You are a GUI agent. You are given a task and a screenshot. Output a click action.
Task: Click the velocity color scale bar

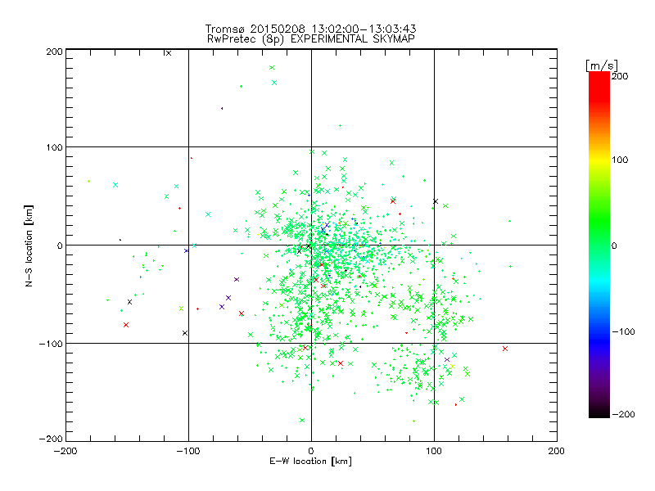pyautogui.click(x=599, y=245)
